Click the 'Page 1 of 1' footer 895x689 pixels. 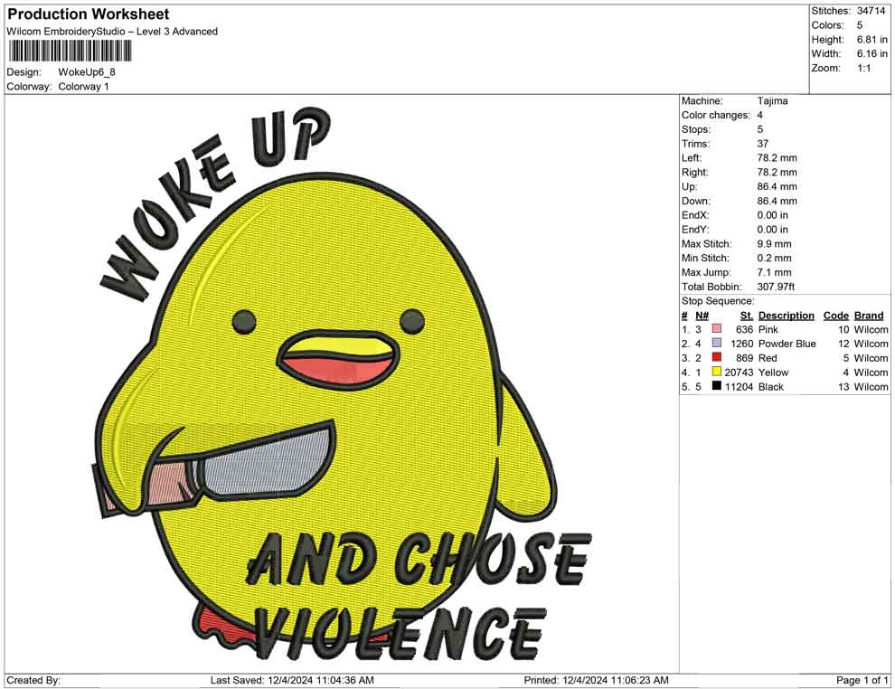(x=862, y=680)
